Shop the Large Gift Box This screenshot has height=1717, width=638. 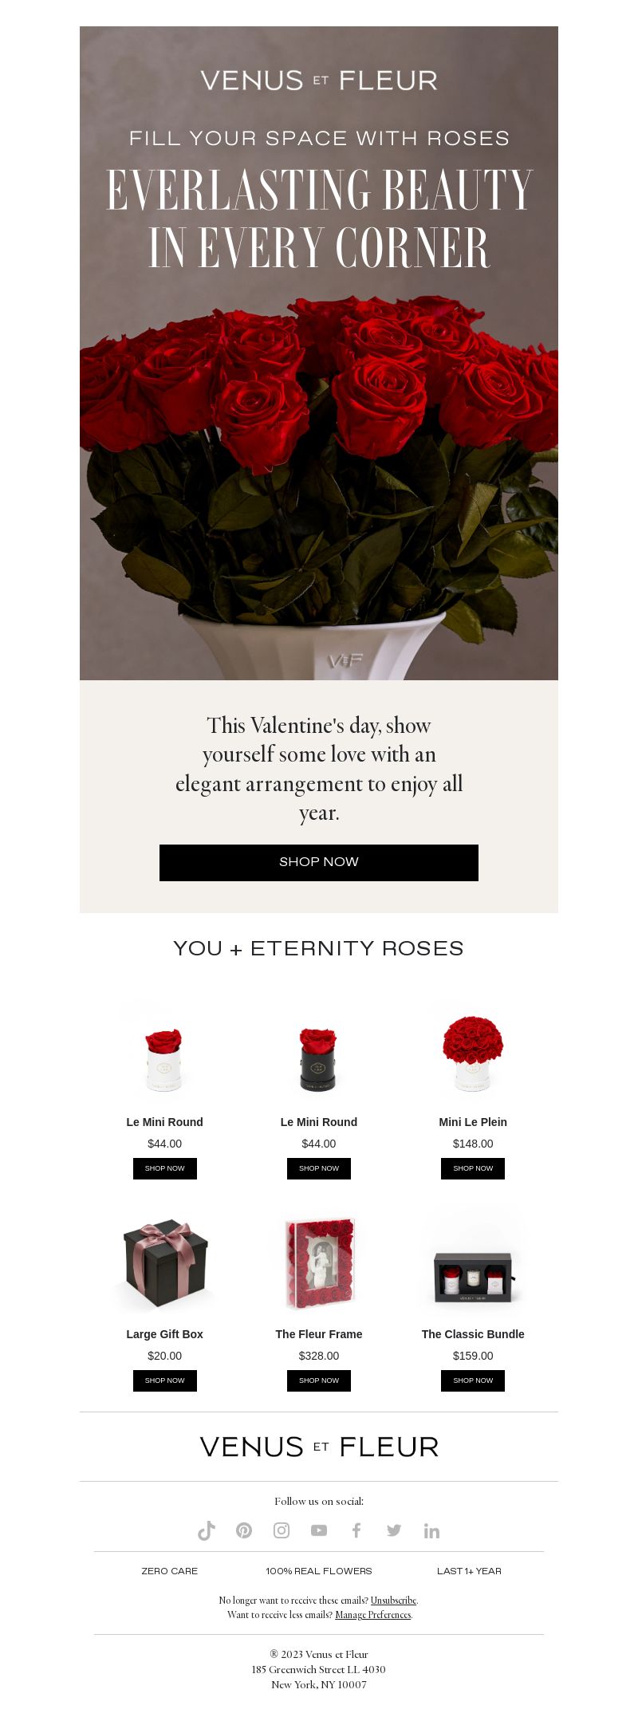coord(165,1380)
